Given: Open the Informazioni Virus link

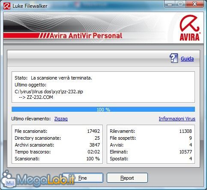Looking at the screenshot, I should click(177, 119).
